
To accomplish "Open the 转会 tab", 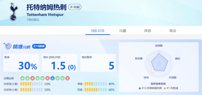I will (173, 31).
